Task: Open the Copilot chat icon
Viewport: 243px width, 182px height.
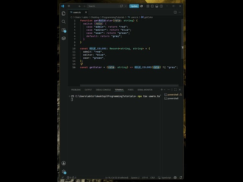Action: coord(121,6)
